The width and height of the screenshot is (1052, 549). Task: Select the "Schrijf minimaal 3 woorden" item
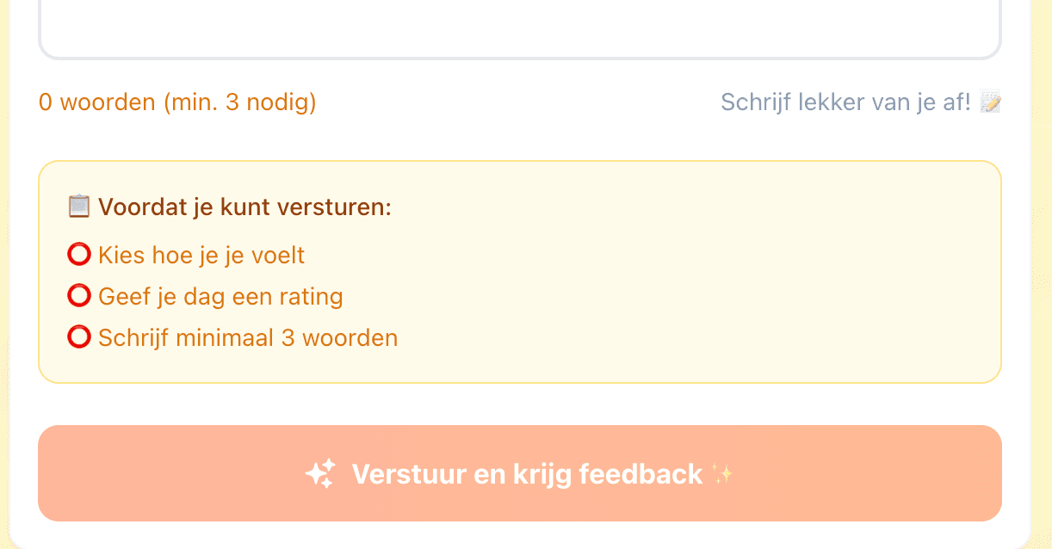point(248,337)
